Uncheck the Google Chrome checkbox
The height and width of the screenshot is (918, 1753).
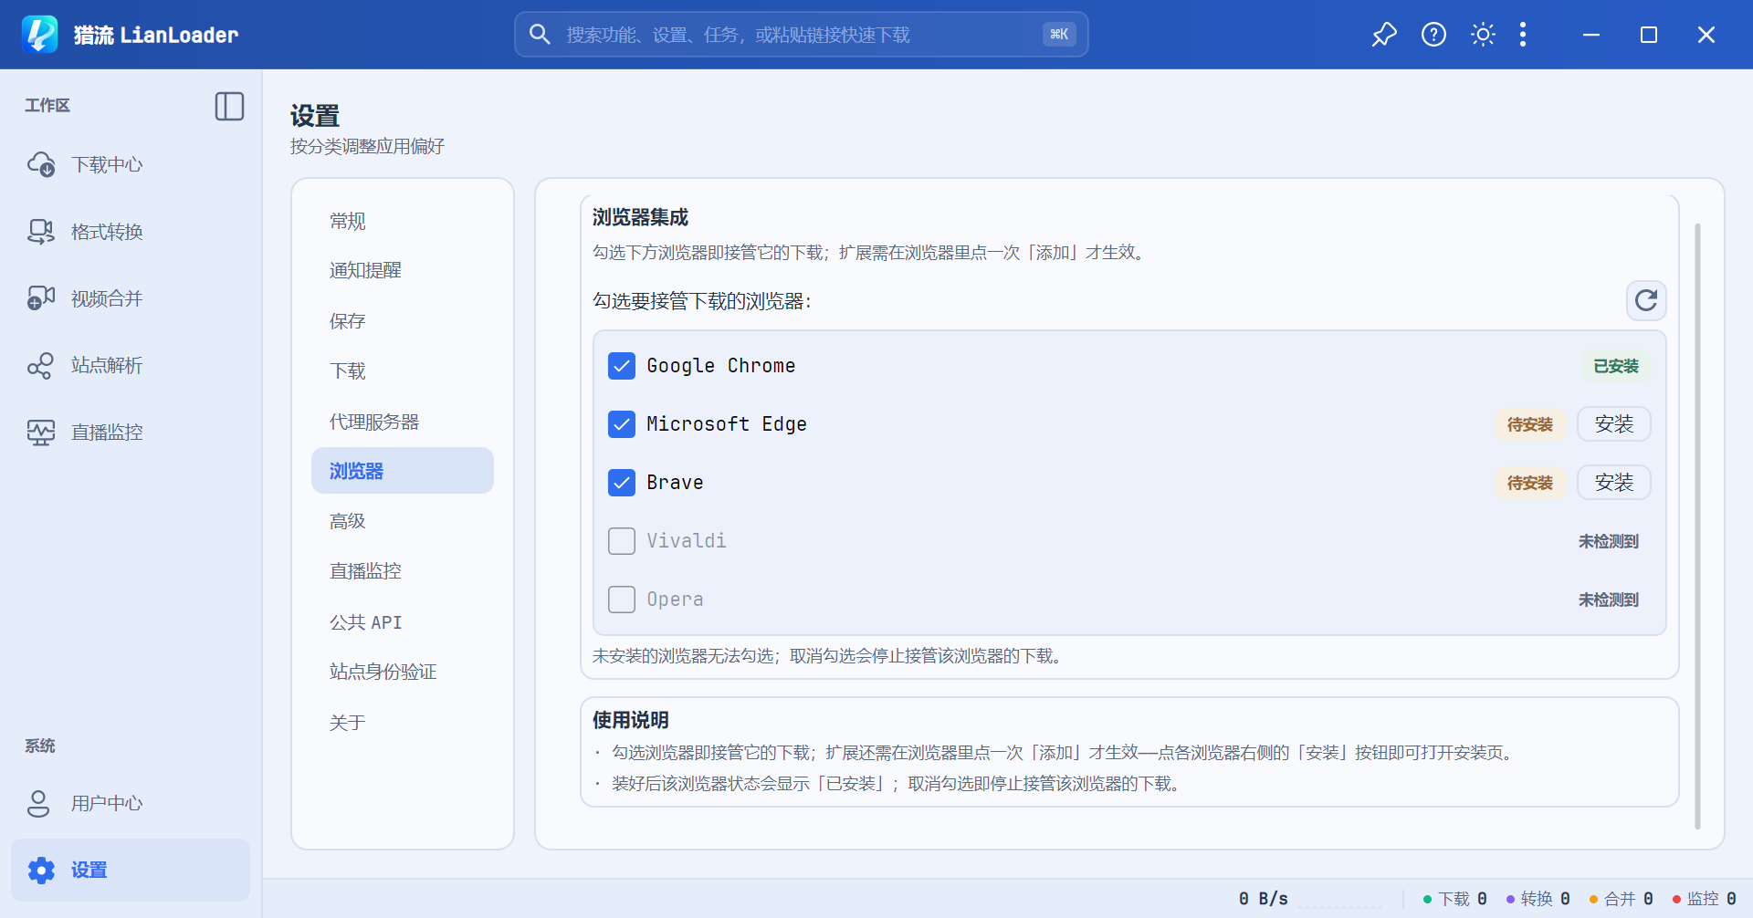pyautogui.click(x=622, y=366)
